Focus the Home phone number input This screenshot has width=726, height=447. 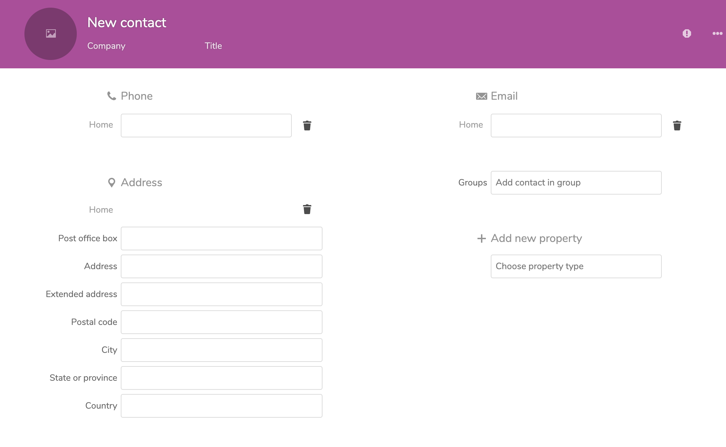click(206, 126)
